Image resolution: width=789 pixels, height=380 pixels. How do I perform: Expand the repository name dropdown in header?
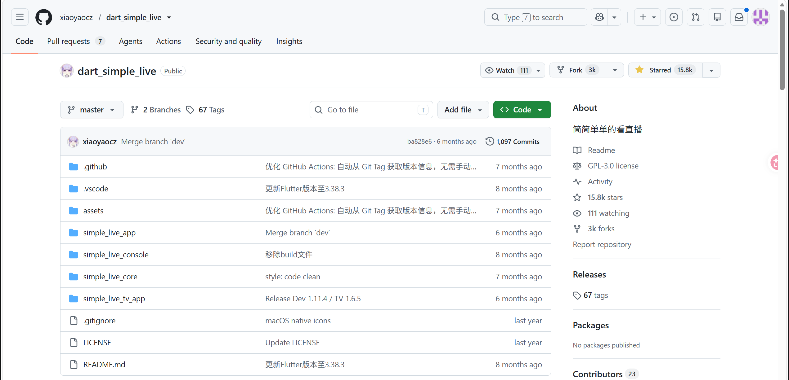click(169, 17)
